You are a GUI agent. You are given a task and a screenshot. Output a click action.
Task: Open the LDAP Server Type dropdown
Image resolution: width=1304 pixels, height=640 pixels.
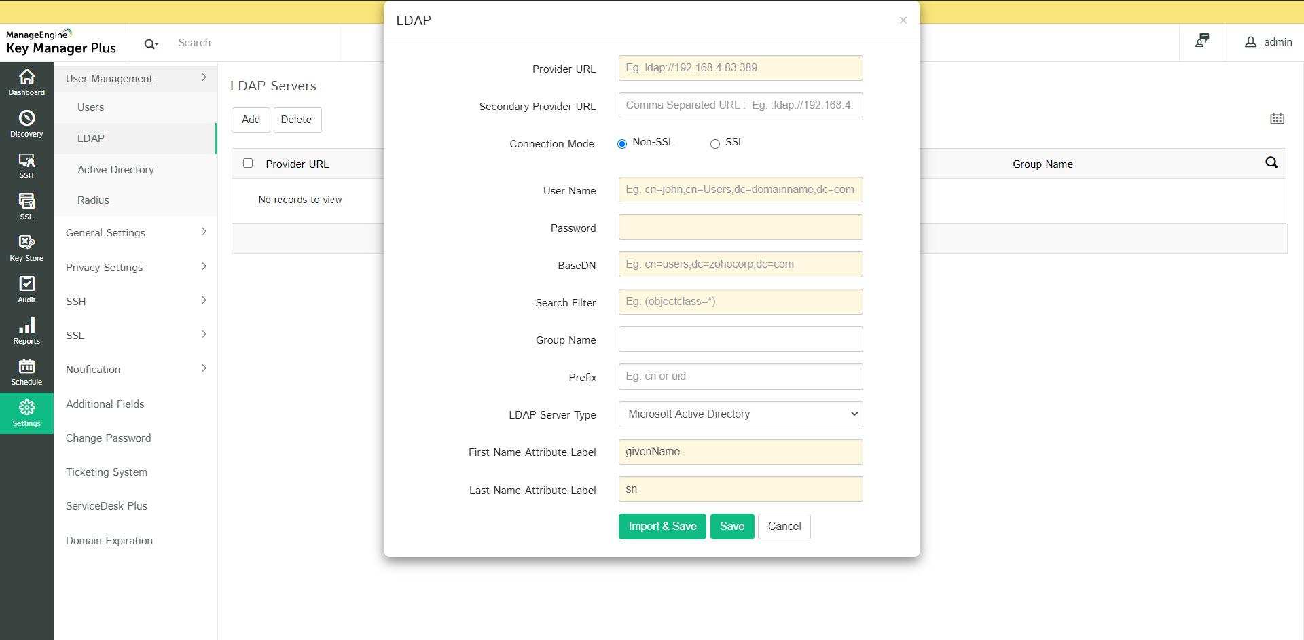(740, 414)
